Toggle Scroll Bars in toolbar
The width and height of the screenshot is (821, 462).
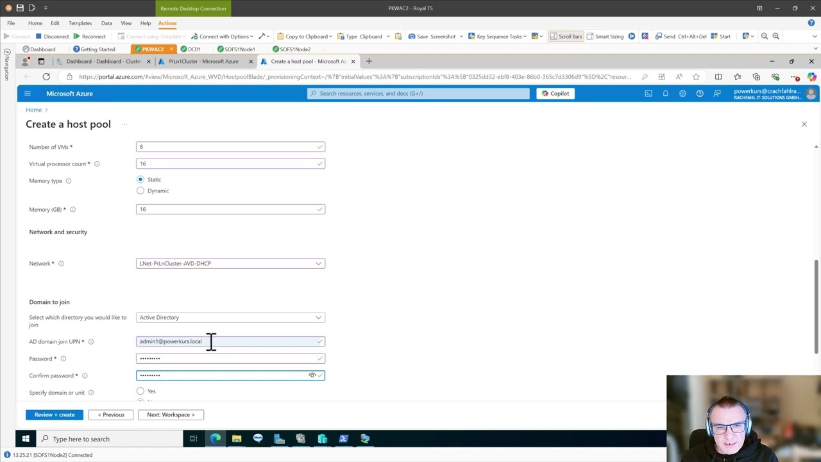point(566,36)
